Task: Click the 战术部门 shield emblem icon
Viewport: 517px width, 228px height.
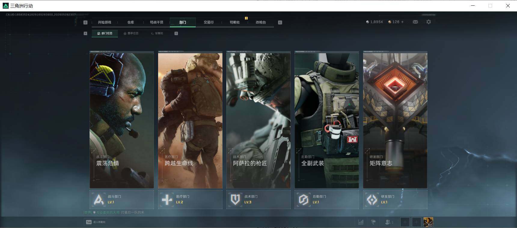Action: click(x=235, y=199)
